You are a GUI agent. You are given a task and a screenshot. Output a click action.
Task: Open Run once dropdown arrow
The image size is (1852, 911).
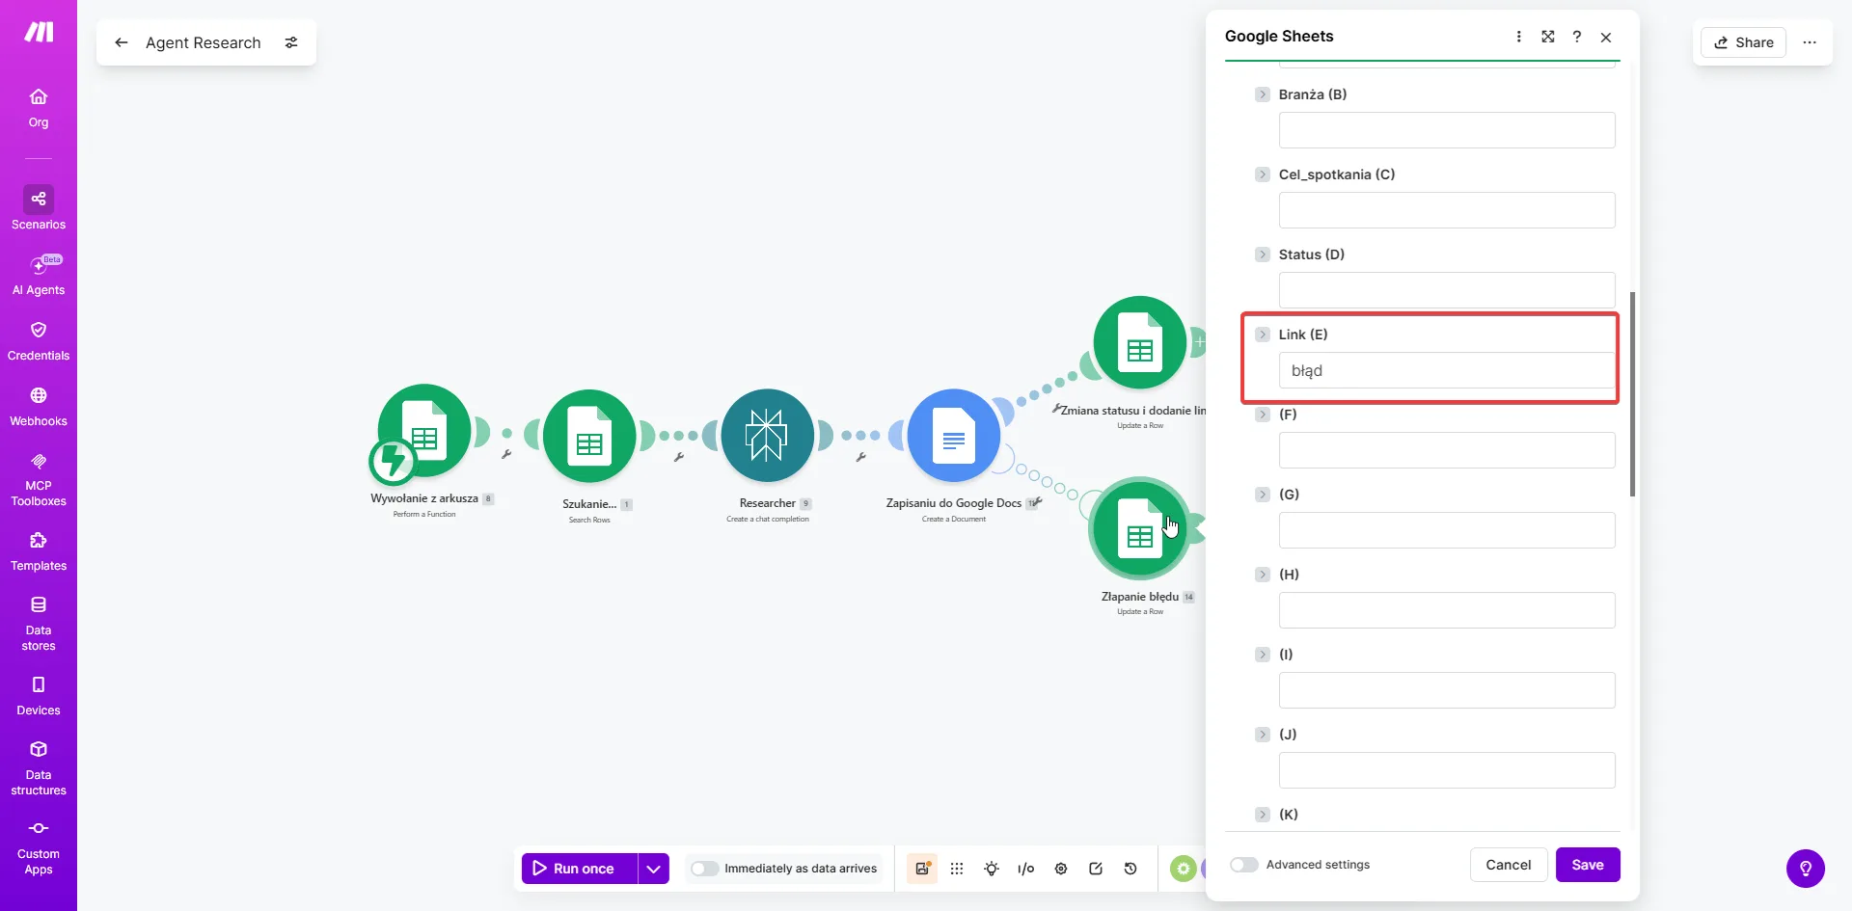tap(653, 869)
